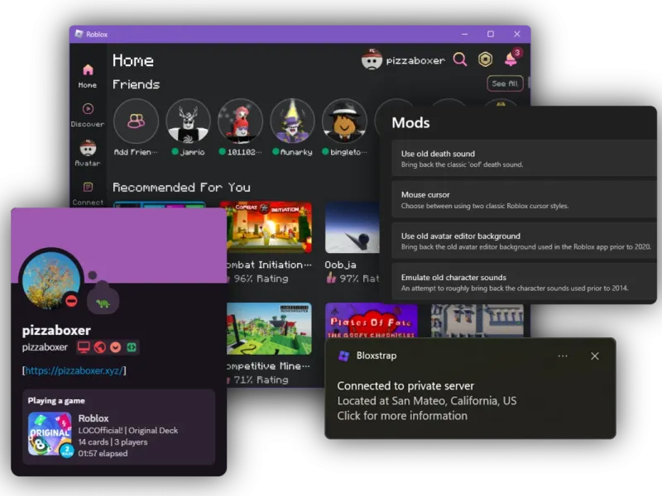Image resolution: width=662 pixels, height=496 pixels.
Task: Click the Roblox title in Playing a game
Action: (94, 418)
